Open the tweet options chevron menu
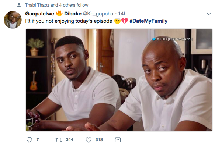 [209, 14]
